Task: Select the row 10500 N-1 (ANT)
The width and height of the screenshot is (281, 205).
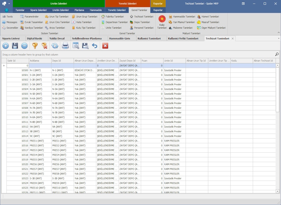Action: click(x=141, y=70)
